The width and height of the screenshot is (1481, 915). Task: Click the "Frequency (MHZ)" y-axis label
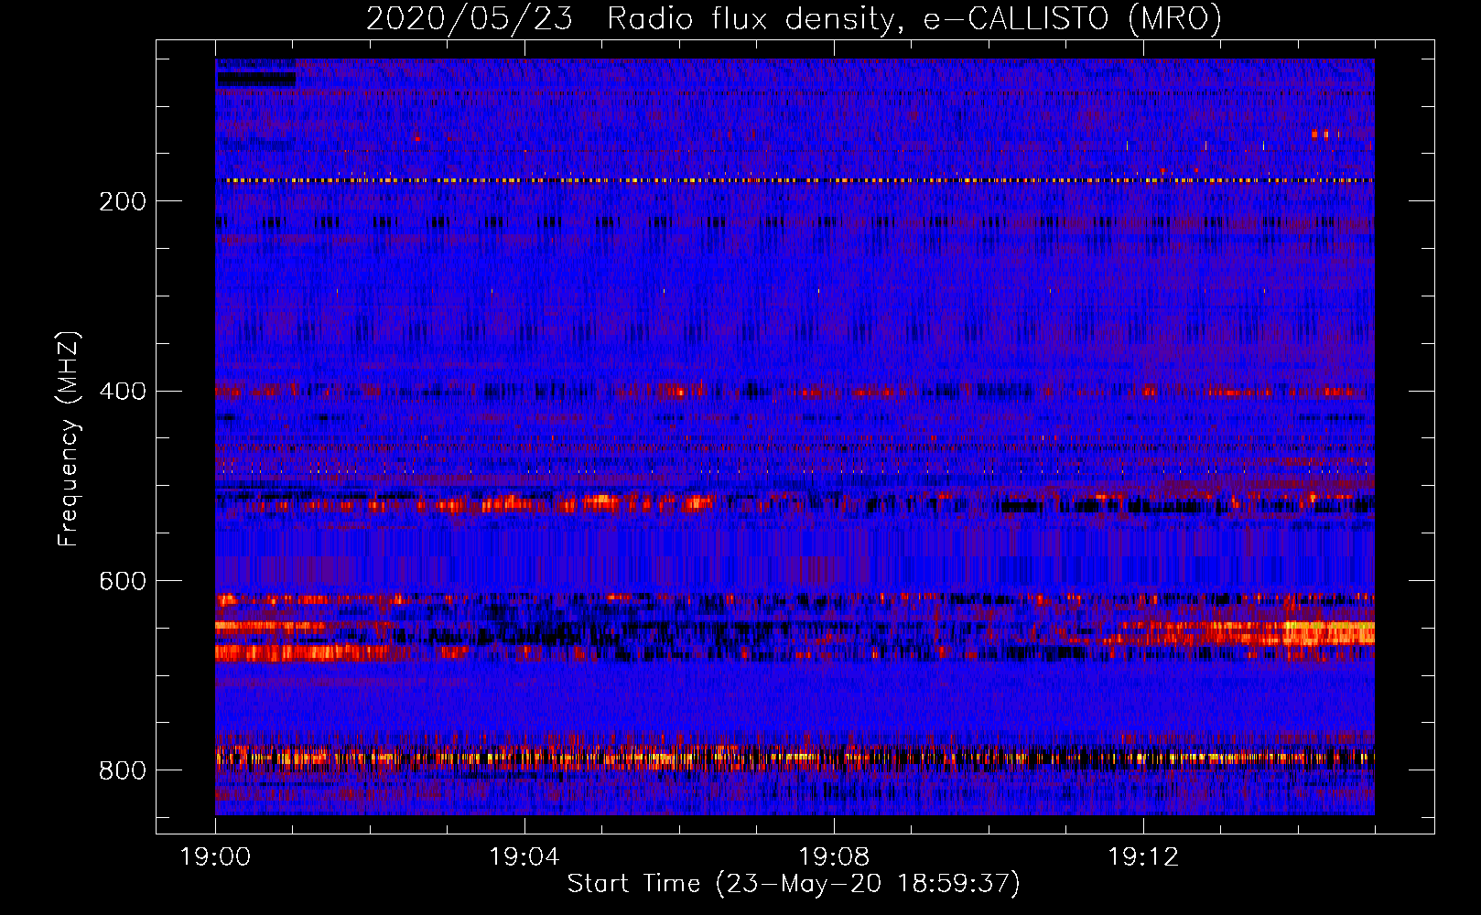pyautogui.click(x=69, y=438)
